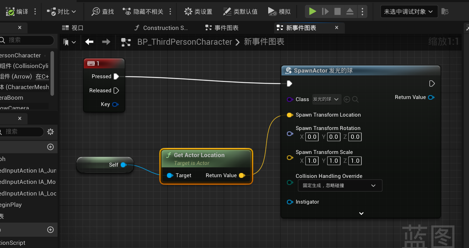Screen dimensions: 469x248
Task: Switch to Construction Script tab
Action: tap(161, 28)
